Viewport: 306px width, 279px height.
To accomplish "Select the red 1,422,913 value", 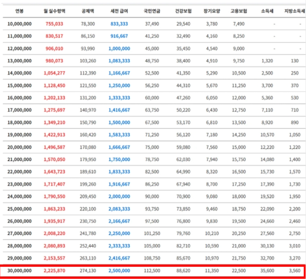I will pos(54,135).
